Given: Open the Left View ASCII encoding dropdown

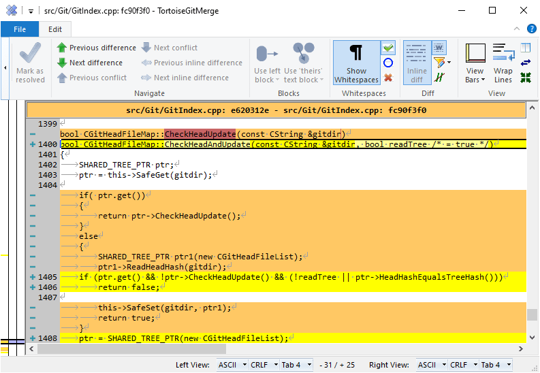Looking at the screenshot, I should [x=232, y=365].
